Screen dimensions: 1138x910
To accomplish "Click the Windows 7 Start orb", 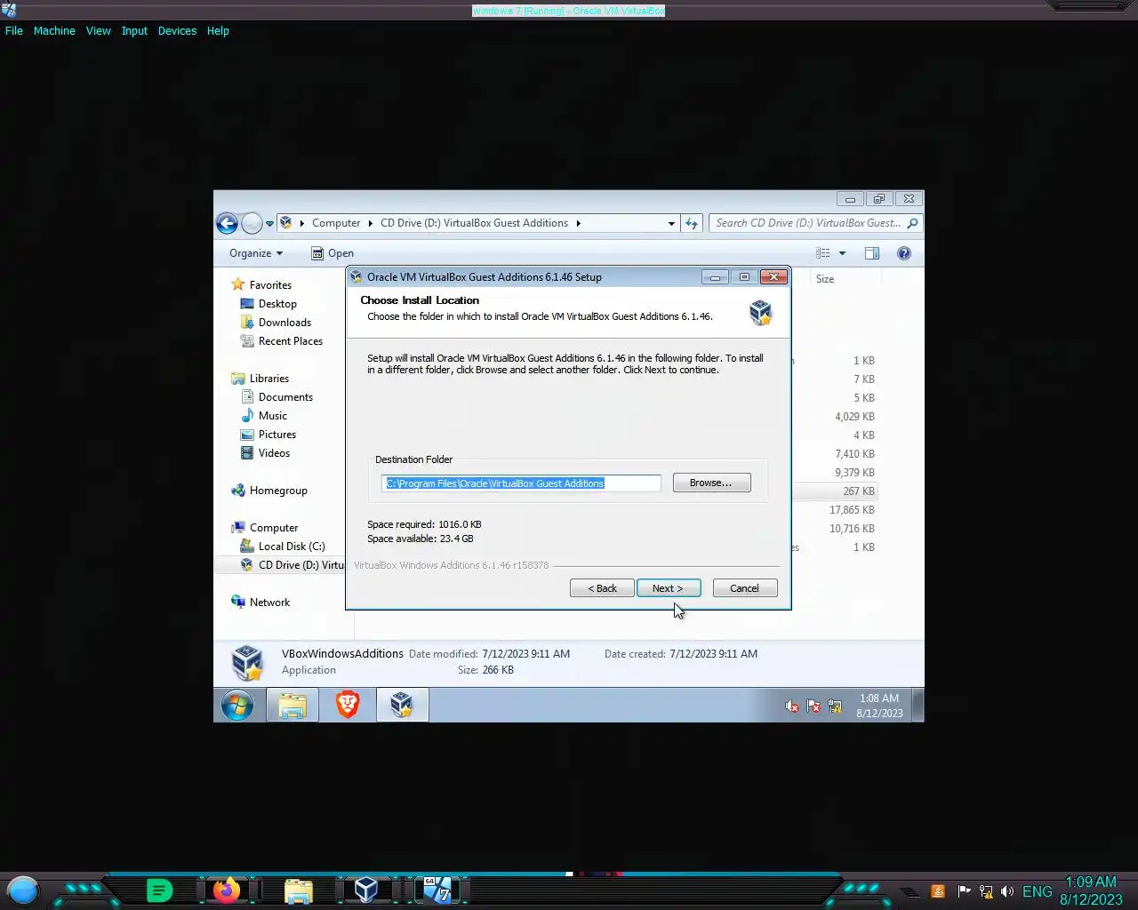I will tap(237, 706).
